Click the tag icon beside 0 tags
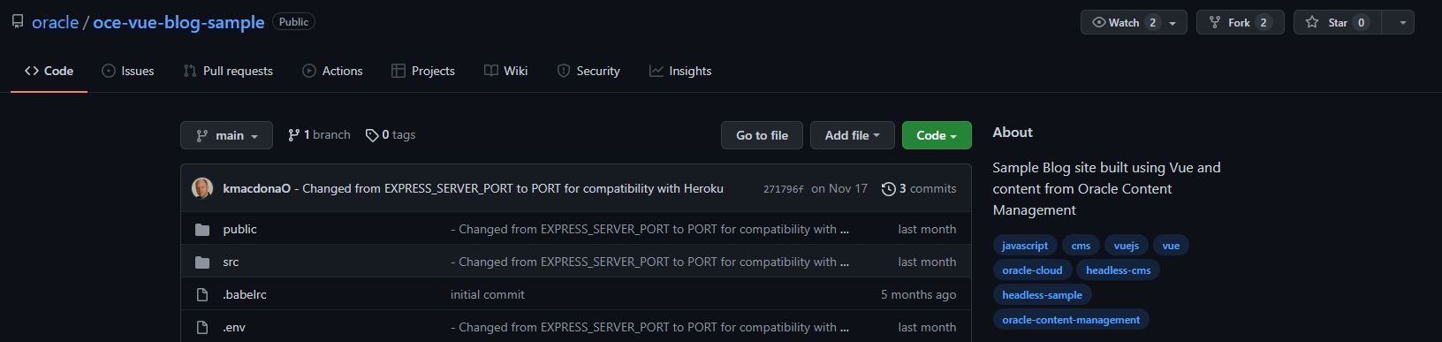The image size is (1442, 342). (372, 135)
